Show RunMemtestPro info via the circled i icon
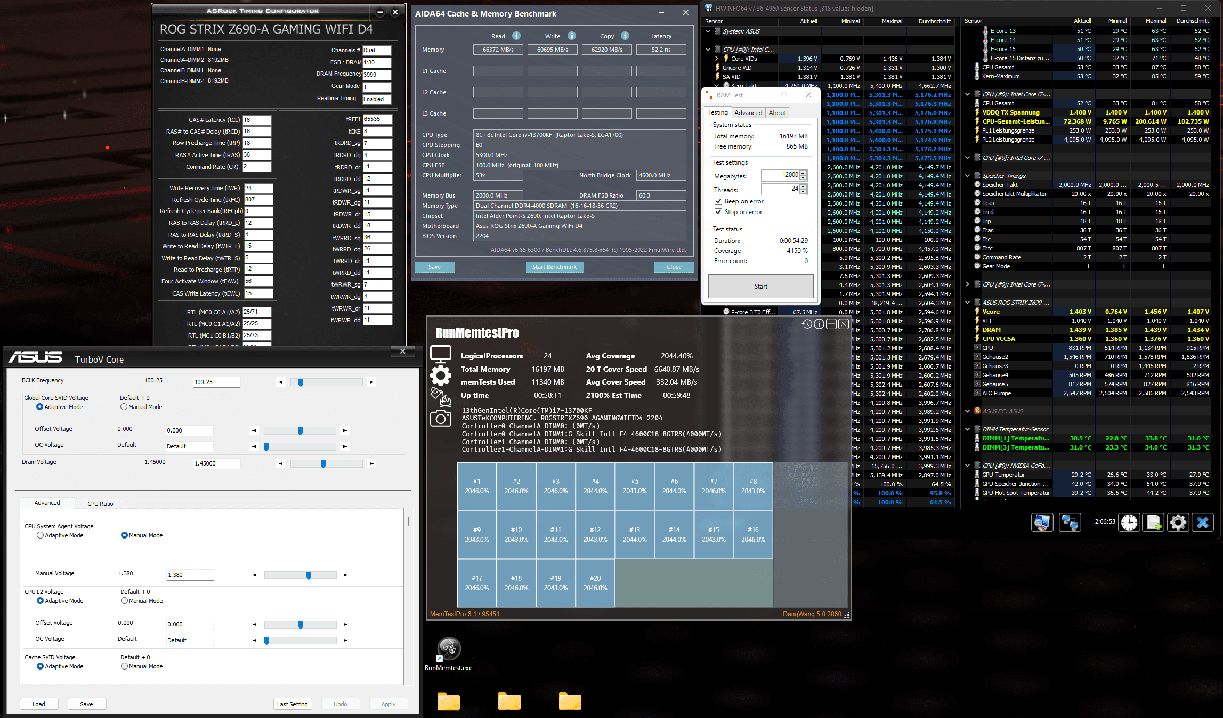The width and height of the screenshot is (1223, 718). [x=819, y=324]
